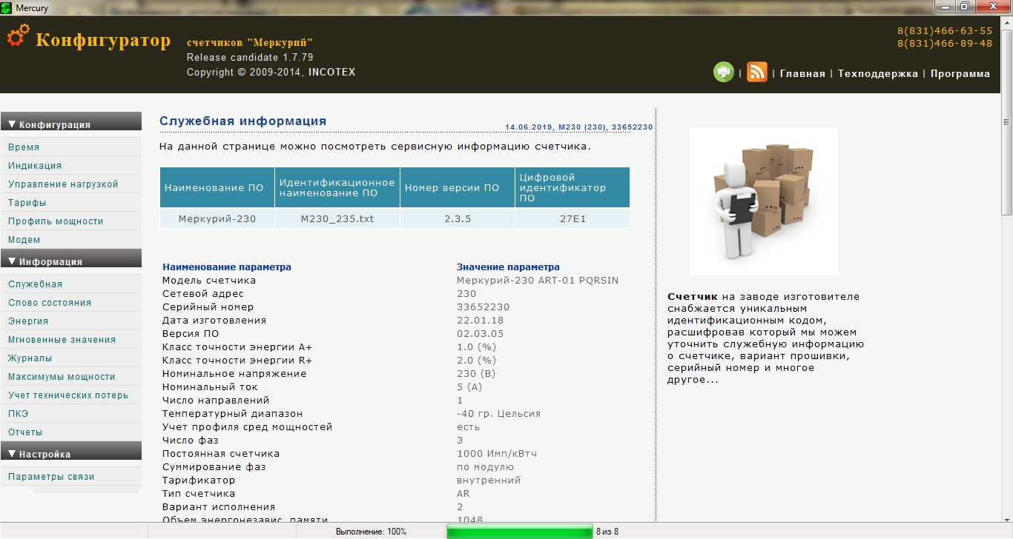Select Тарифы in the sidebar
The width and height of the screenshot is (1013, 539).
coord(27,203)
